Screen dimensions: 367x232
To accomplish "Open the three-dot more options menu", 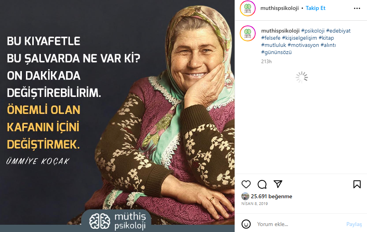I will pyautogui.click(x=357, y=8).
